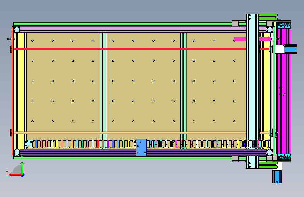Image resolution: width=304 pixels, height=197 pixels.
Task: Select the left teal cross member
Action: [x=103, y=86]
